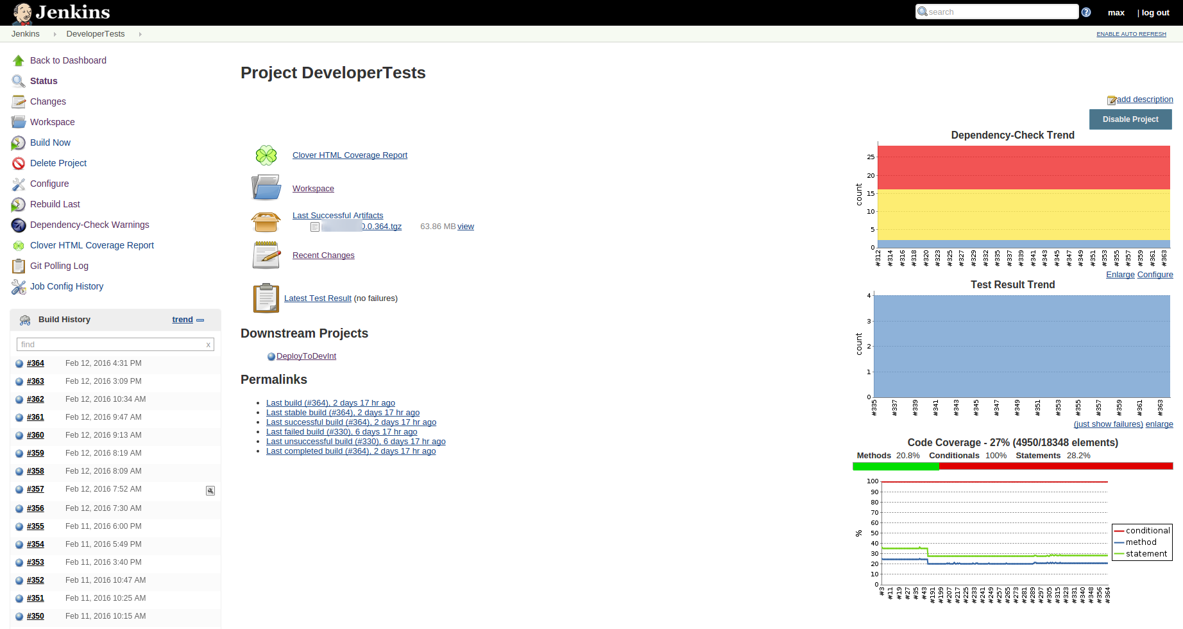Viewport: 1183px width, 629px height.
Task: Click the Recent Changes notepad icon
Action: pos(266,255)
